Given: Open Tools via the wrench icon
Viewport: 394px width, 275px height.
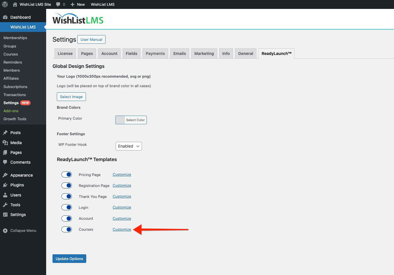Looking at the screenshot, I should [6, 205].
